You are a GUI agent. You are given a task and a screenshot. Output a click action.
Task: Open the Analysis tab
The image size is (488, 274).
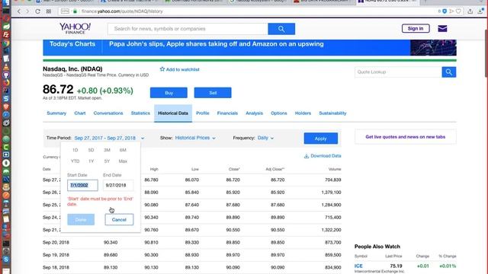coord(254,113)
